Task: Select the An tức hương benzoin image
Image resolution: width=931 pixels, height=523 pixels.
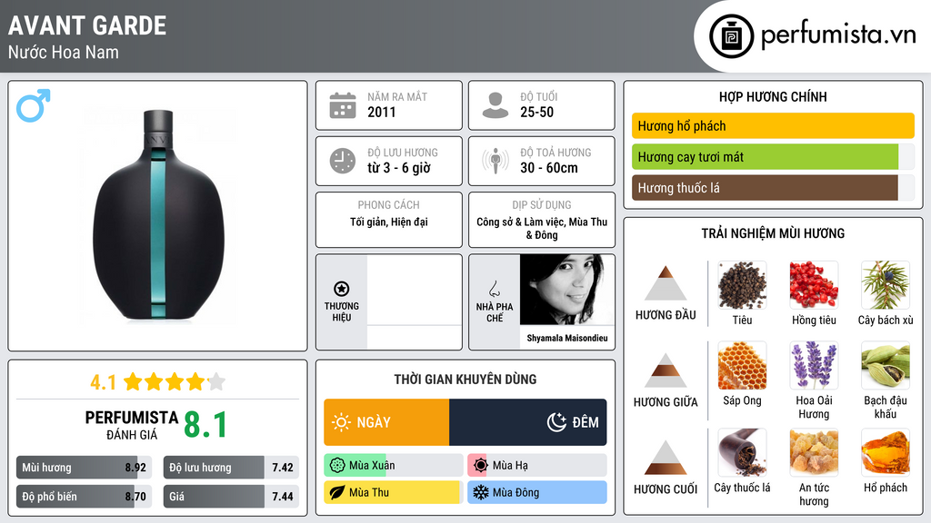Action: point(814,452)
